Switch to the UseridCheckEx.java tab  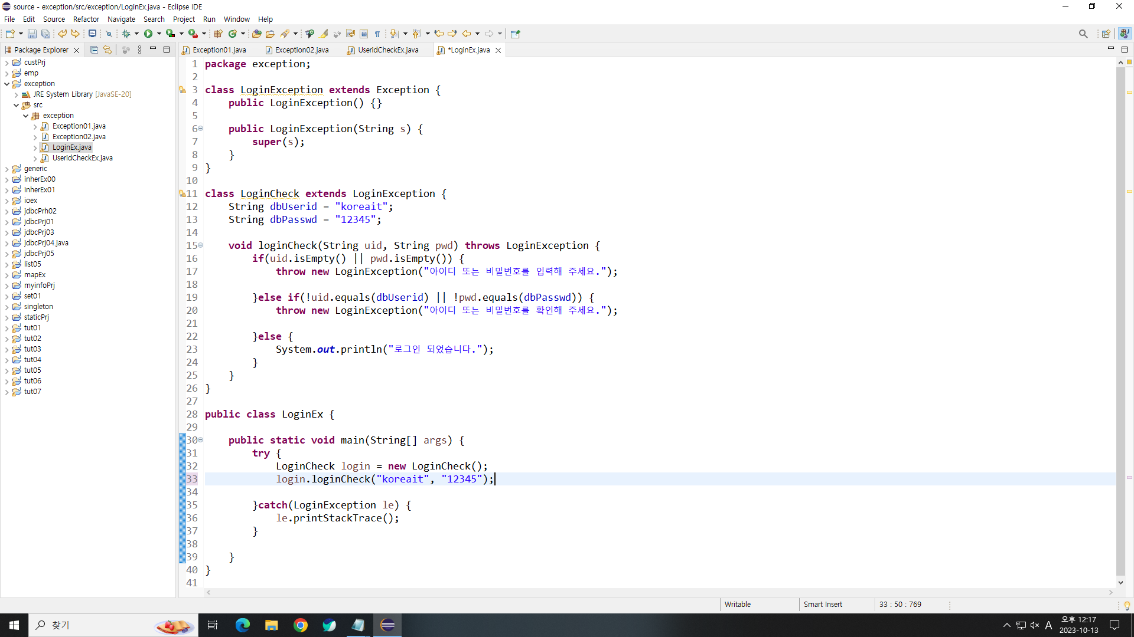[387, 50]
